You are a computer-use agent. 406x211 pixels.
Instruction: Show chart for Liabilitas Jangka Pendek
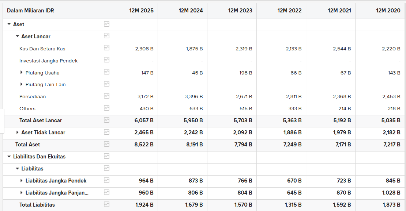106,180
